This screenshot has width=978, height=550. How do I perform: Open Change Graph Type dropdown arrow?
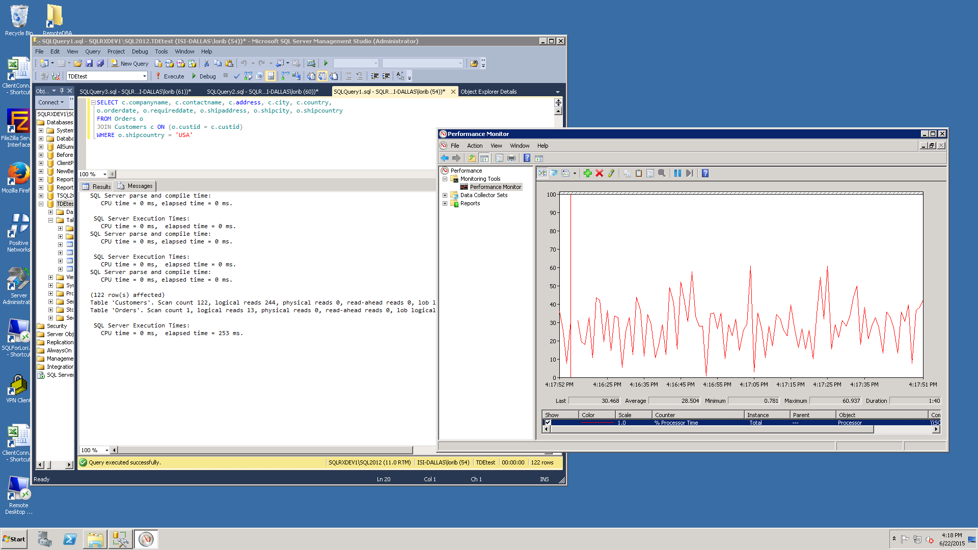click(x=575, y=173)
